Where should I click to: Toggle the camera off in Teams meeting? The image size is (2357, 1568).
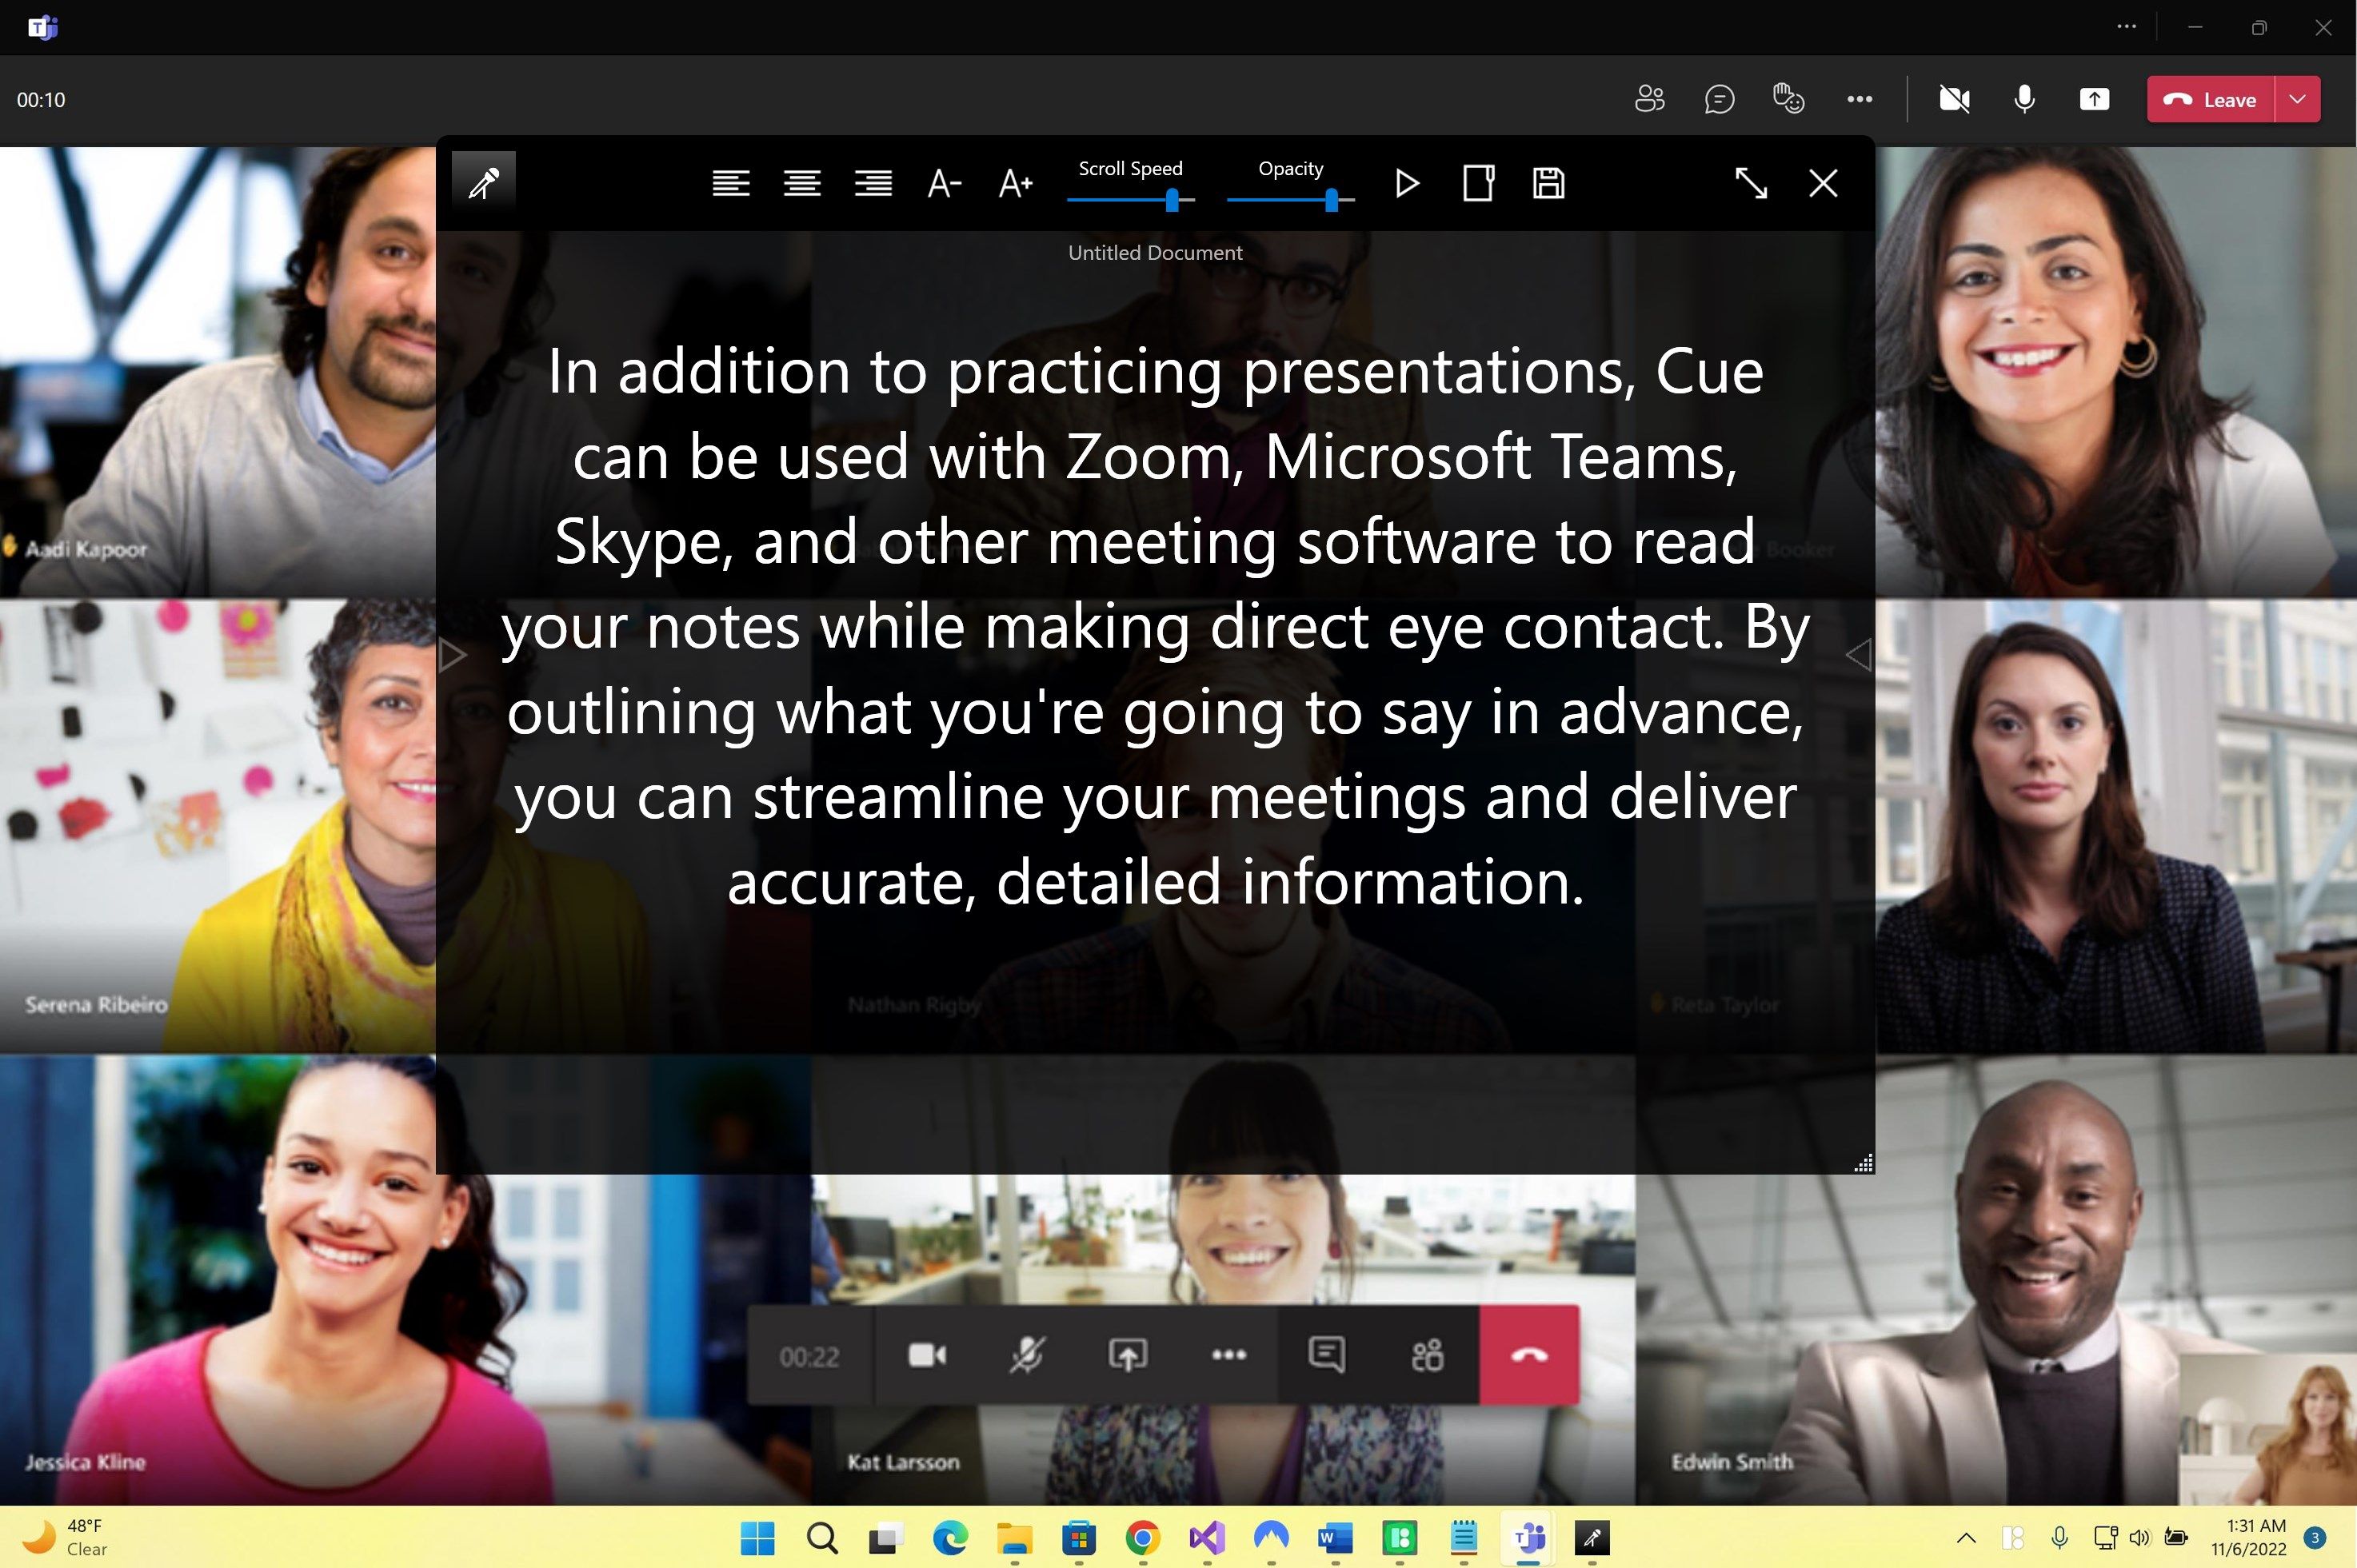[1953, 98]
